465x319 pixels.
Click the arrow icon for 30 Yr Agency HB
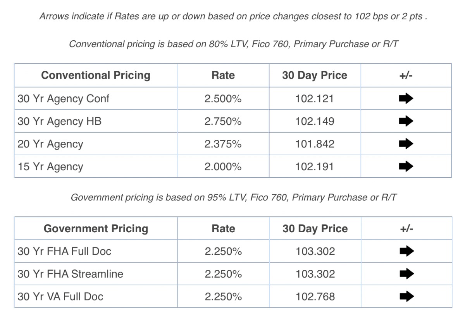point(406,121)
